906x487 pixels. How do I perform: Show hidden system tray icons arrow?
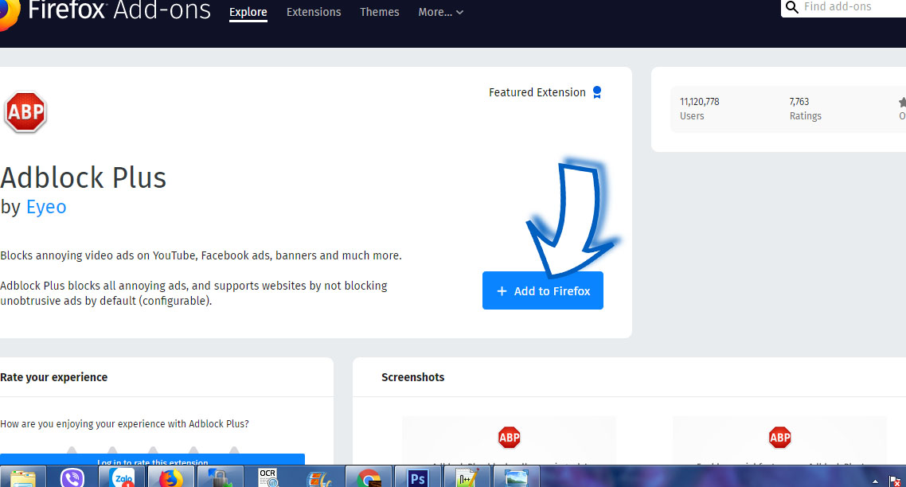click(876, 481)
